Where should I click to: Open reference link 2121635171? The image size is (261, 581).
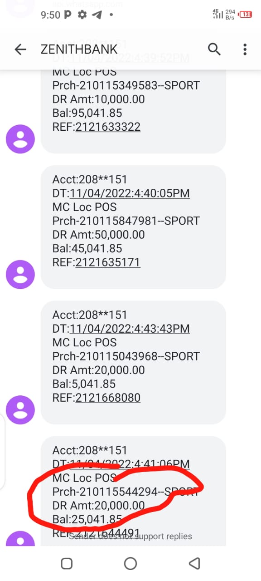tap(108, 262)
